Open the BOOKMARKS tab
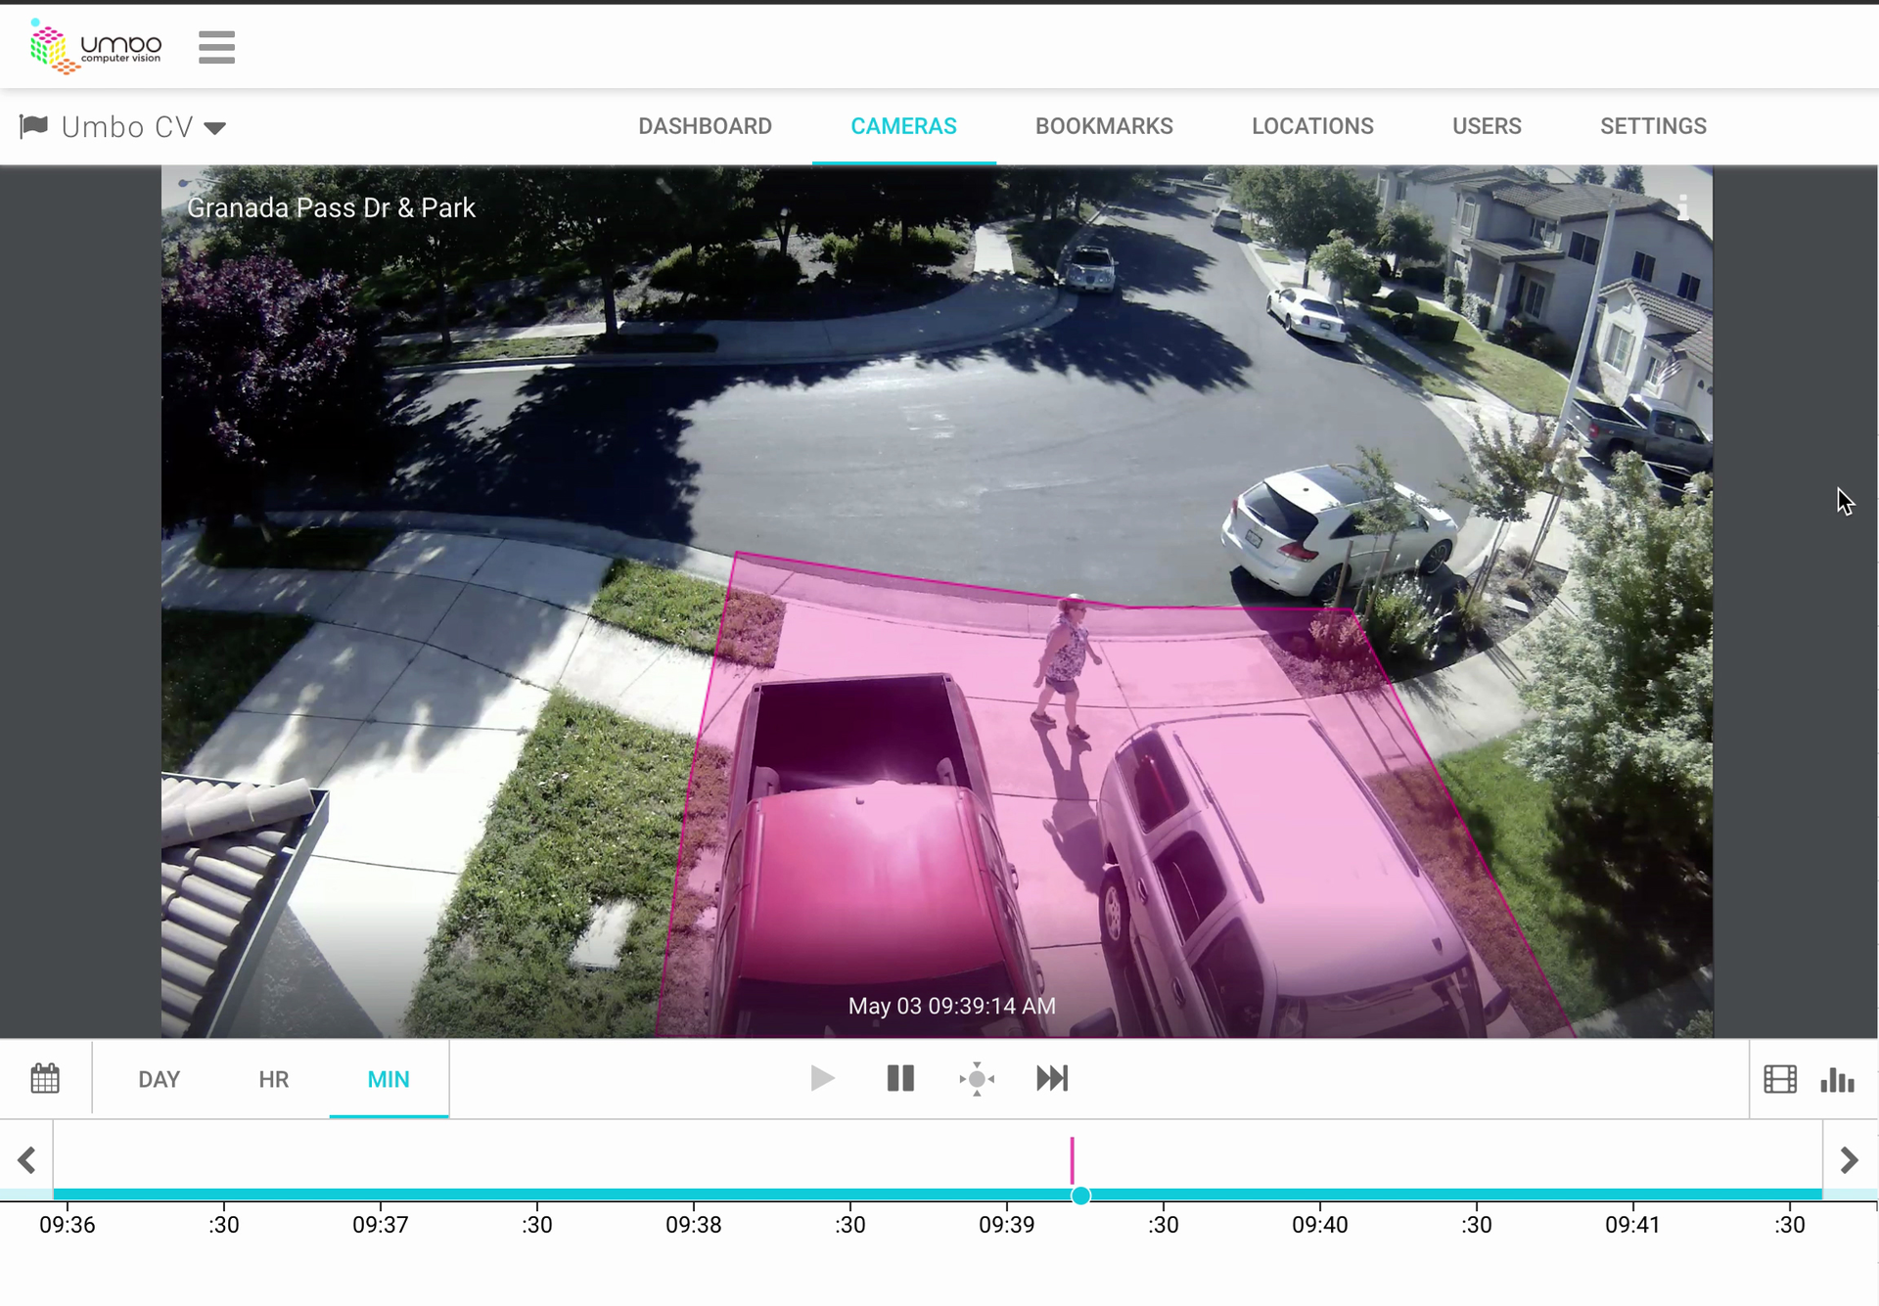1879x1306 pixels. coord(1104,126)
